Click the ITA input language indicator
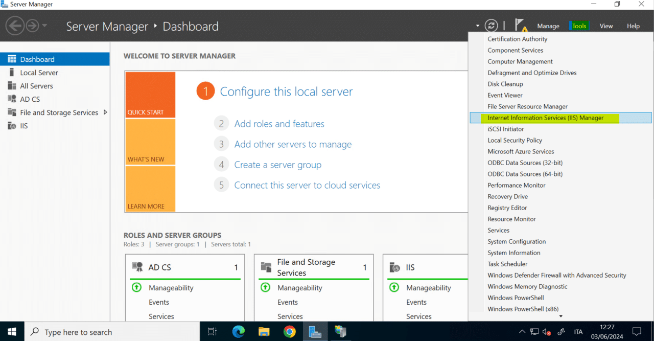654x341 pixels. 578,332
